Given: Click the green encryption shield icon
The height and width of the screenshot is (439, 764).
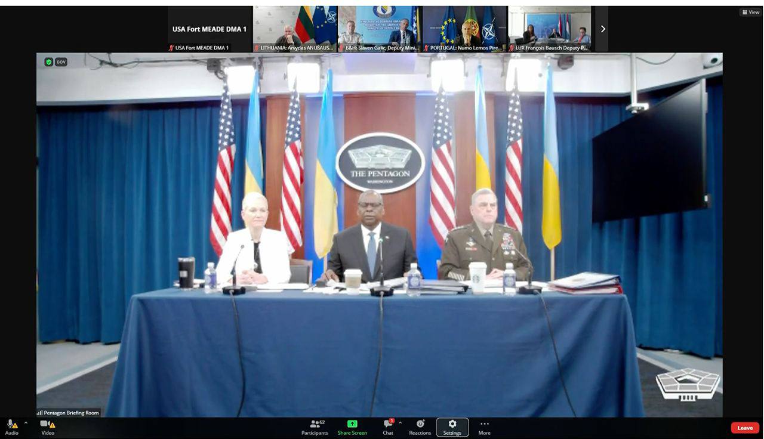Looking at the screenshot, I should 48,62.
